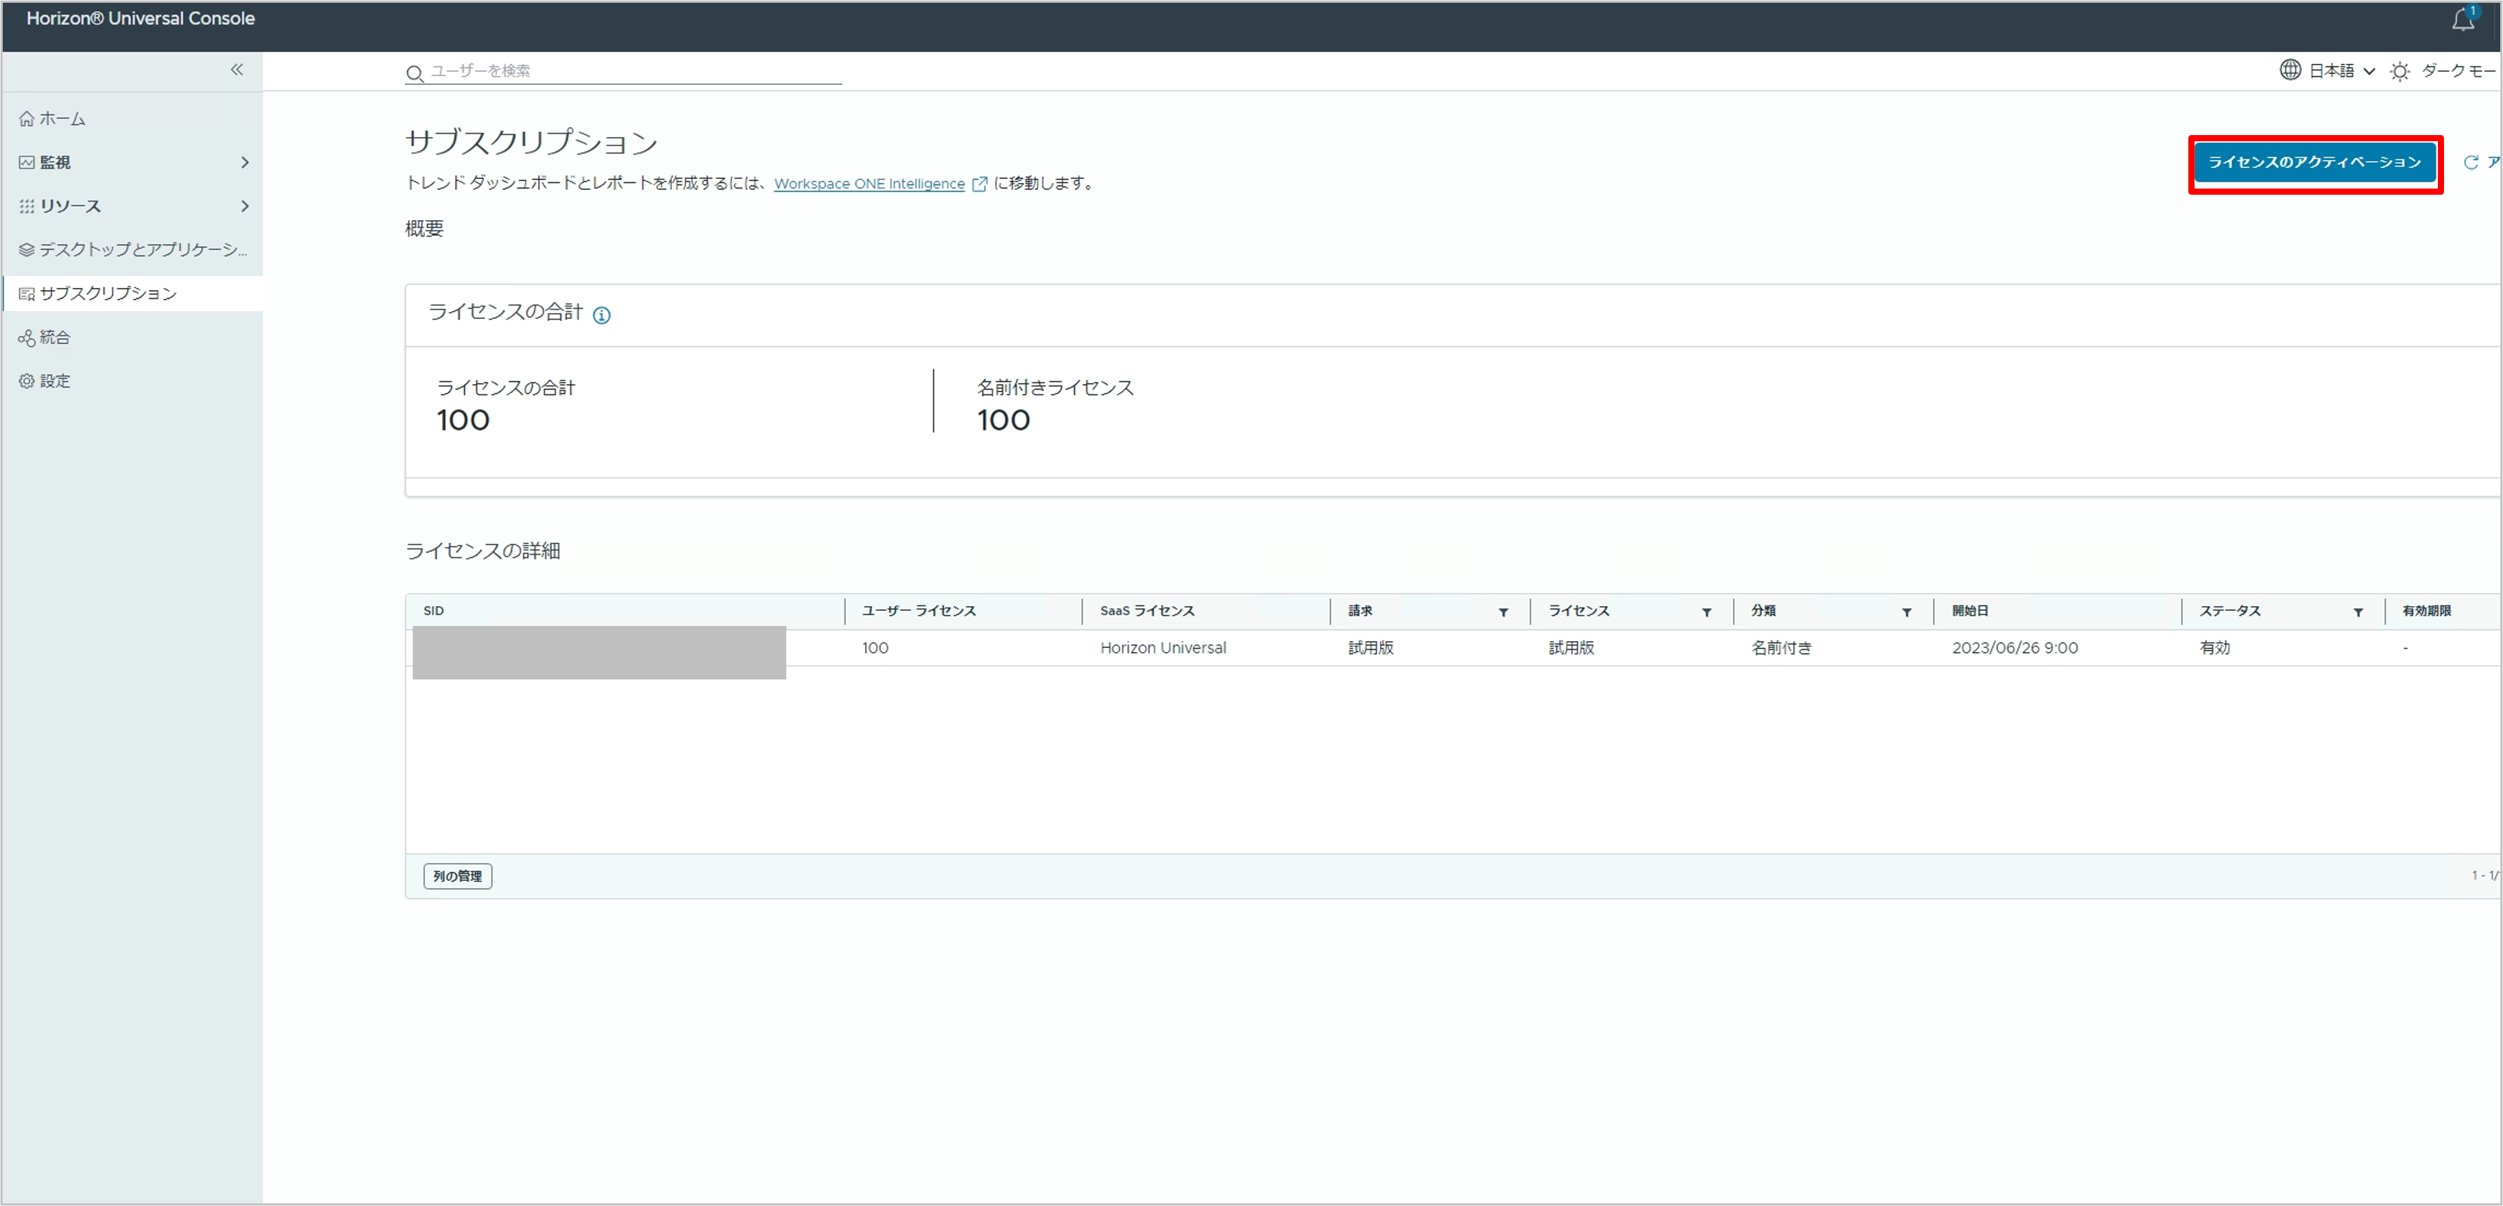2503x1206 pixels.
Task: Click the ホーム home icon
Action: [x=26, y=119]
